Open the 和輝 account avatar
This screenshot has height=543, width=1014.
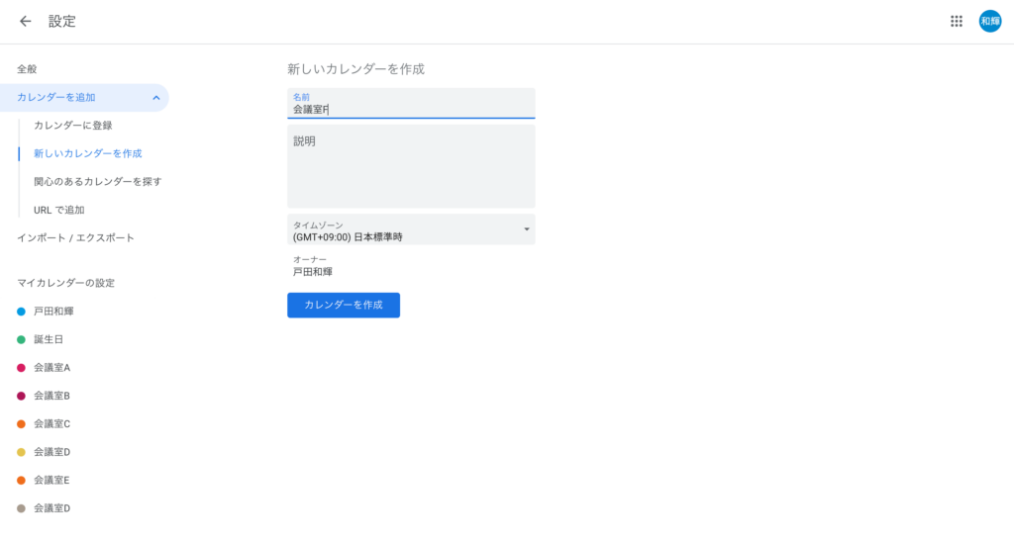(x=990, y=22)
